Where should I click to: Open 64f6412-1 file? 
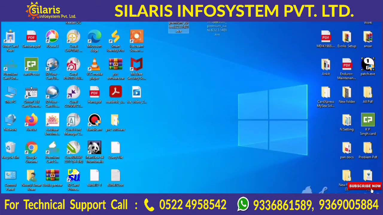(94, 178)
